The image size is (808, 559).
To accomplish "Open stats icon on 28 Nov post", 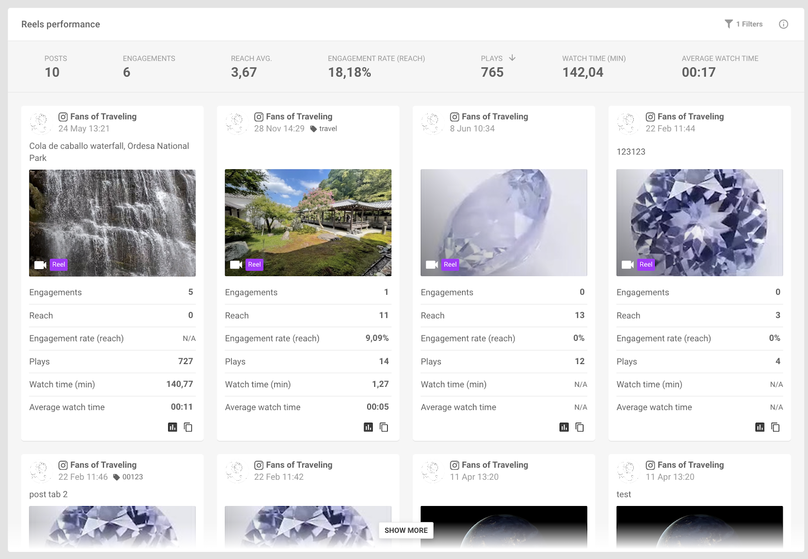I will (x=368, y=427).
